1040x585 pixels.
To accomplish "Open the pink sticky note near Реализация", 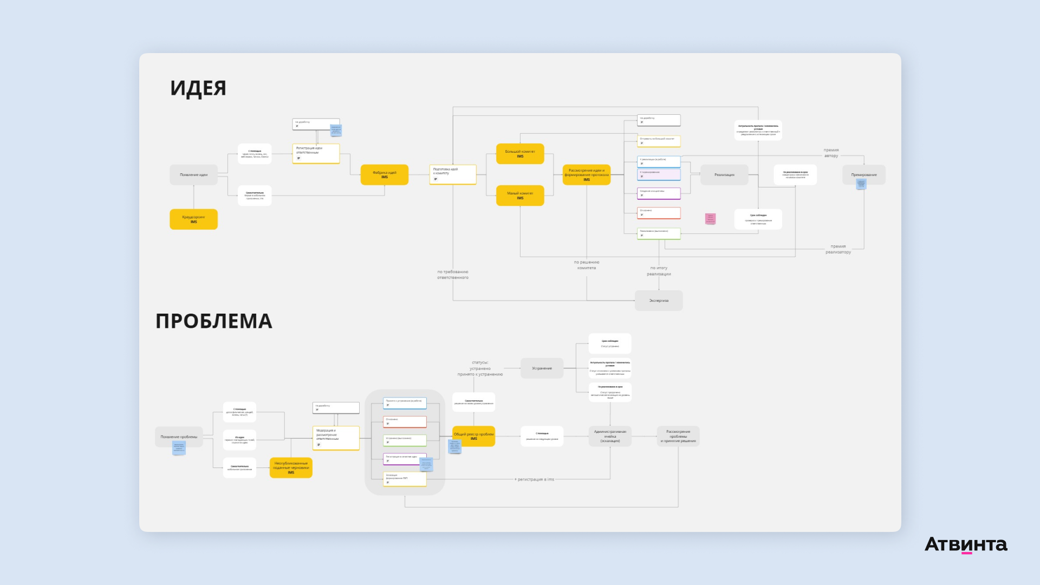I will [x=710, y=219].
